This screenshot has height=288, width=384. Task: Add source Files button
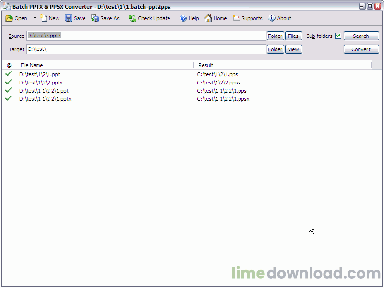click(293, 36)
